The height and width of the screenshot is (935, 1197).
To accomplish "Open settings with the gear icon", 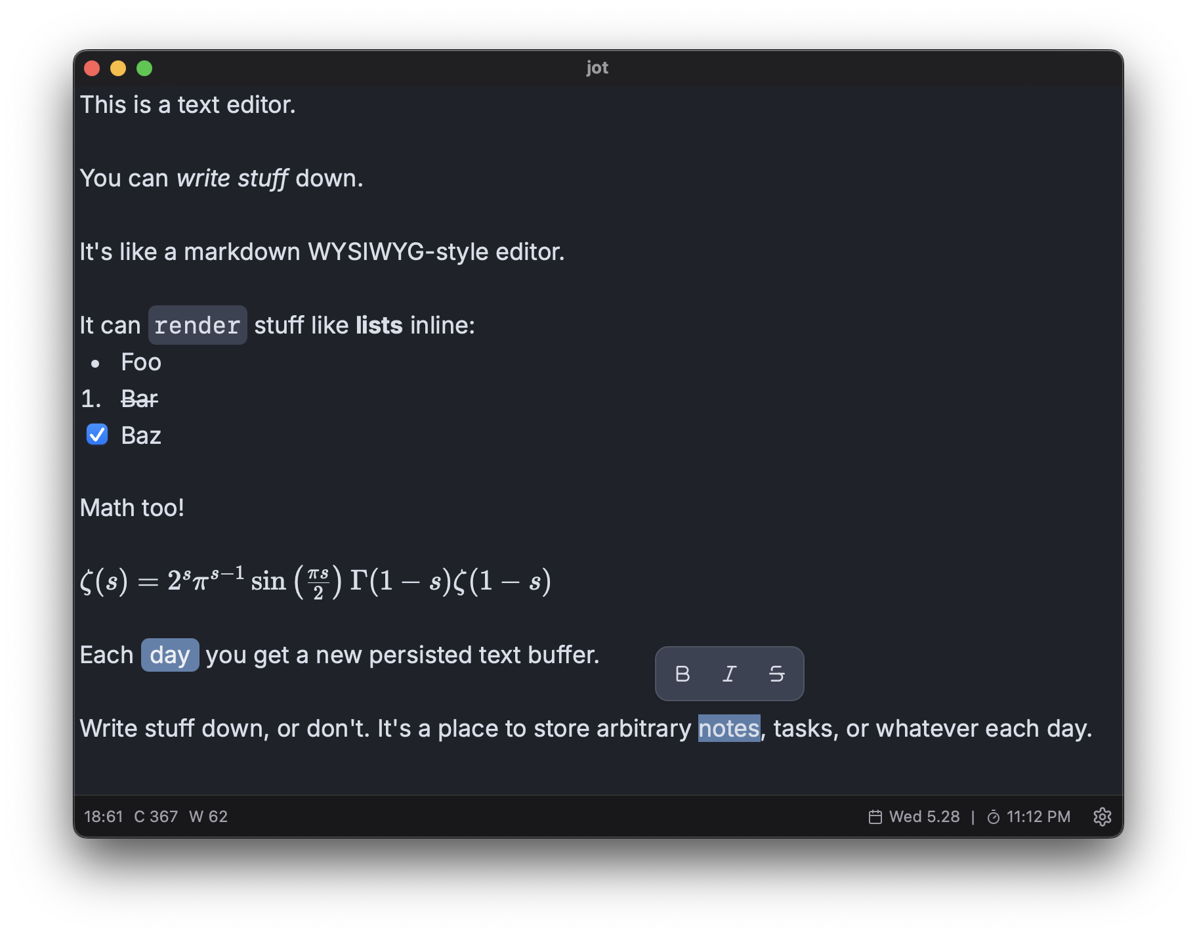I will tap(1102, 817).
